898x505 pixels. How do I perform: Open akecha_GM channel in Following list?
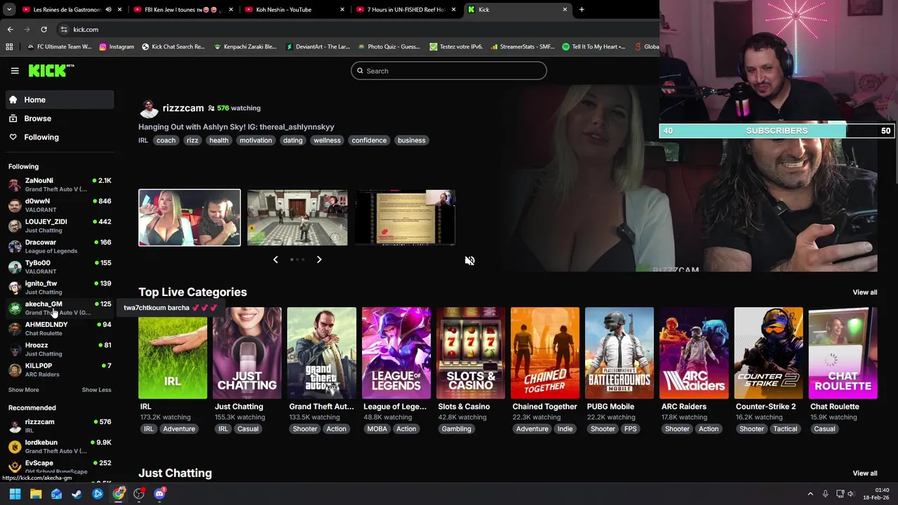(x=60, y=308)
